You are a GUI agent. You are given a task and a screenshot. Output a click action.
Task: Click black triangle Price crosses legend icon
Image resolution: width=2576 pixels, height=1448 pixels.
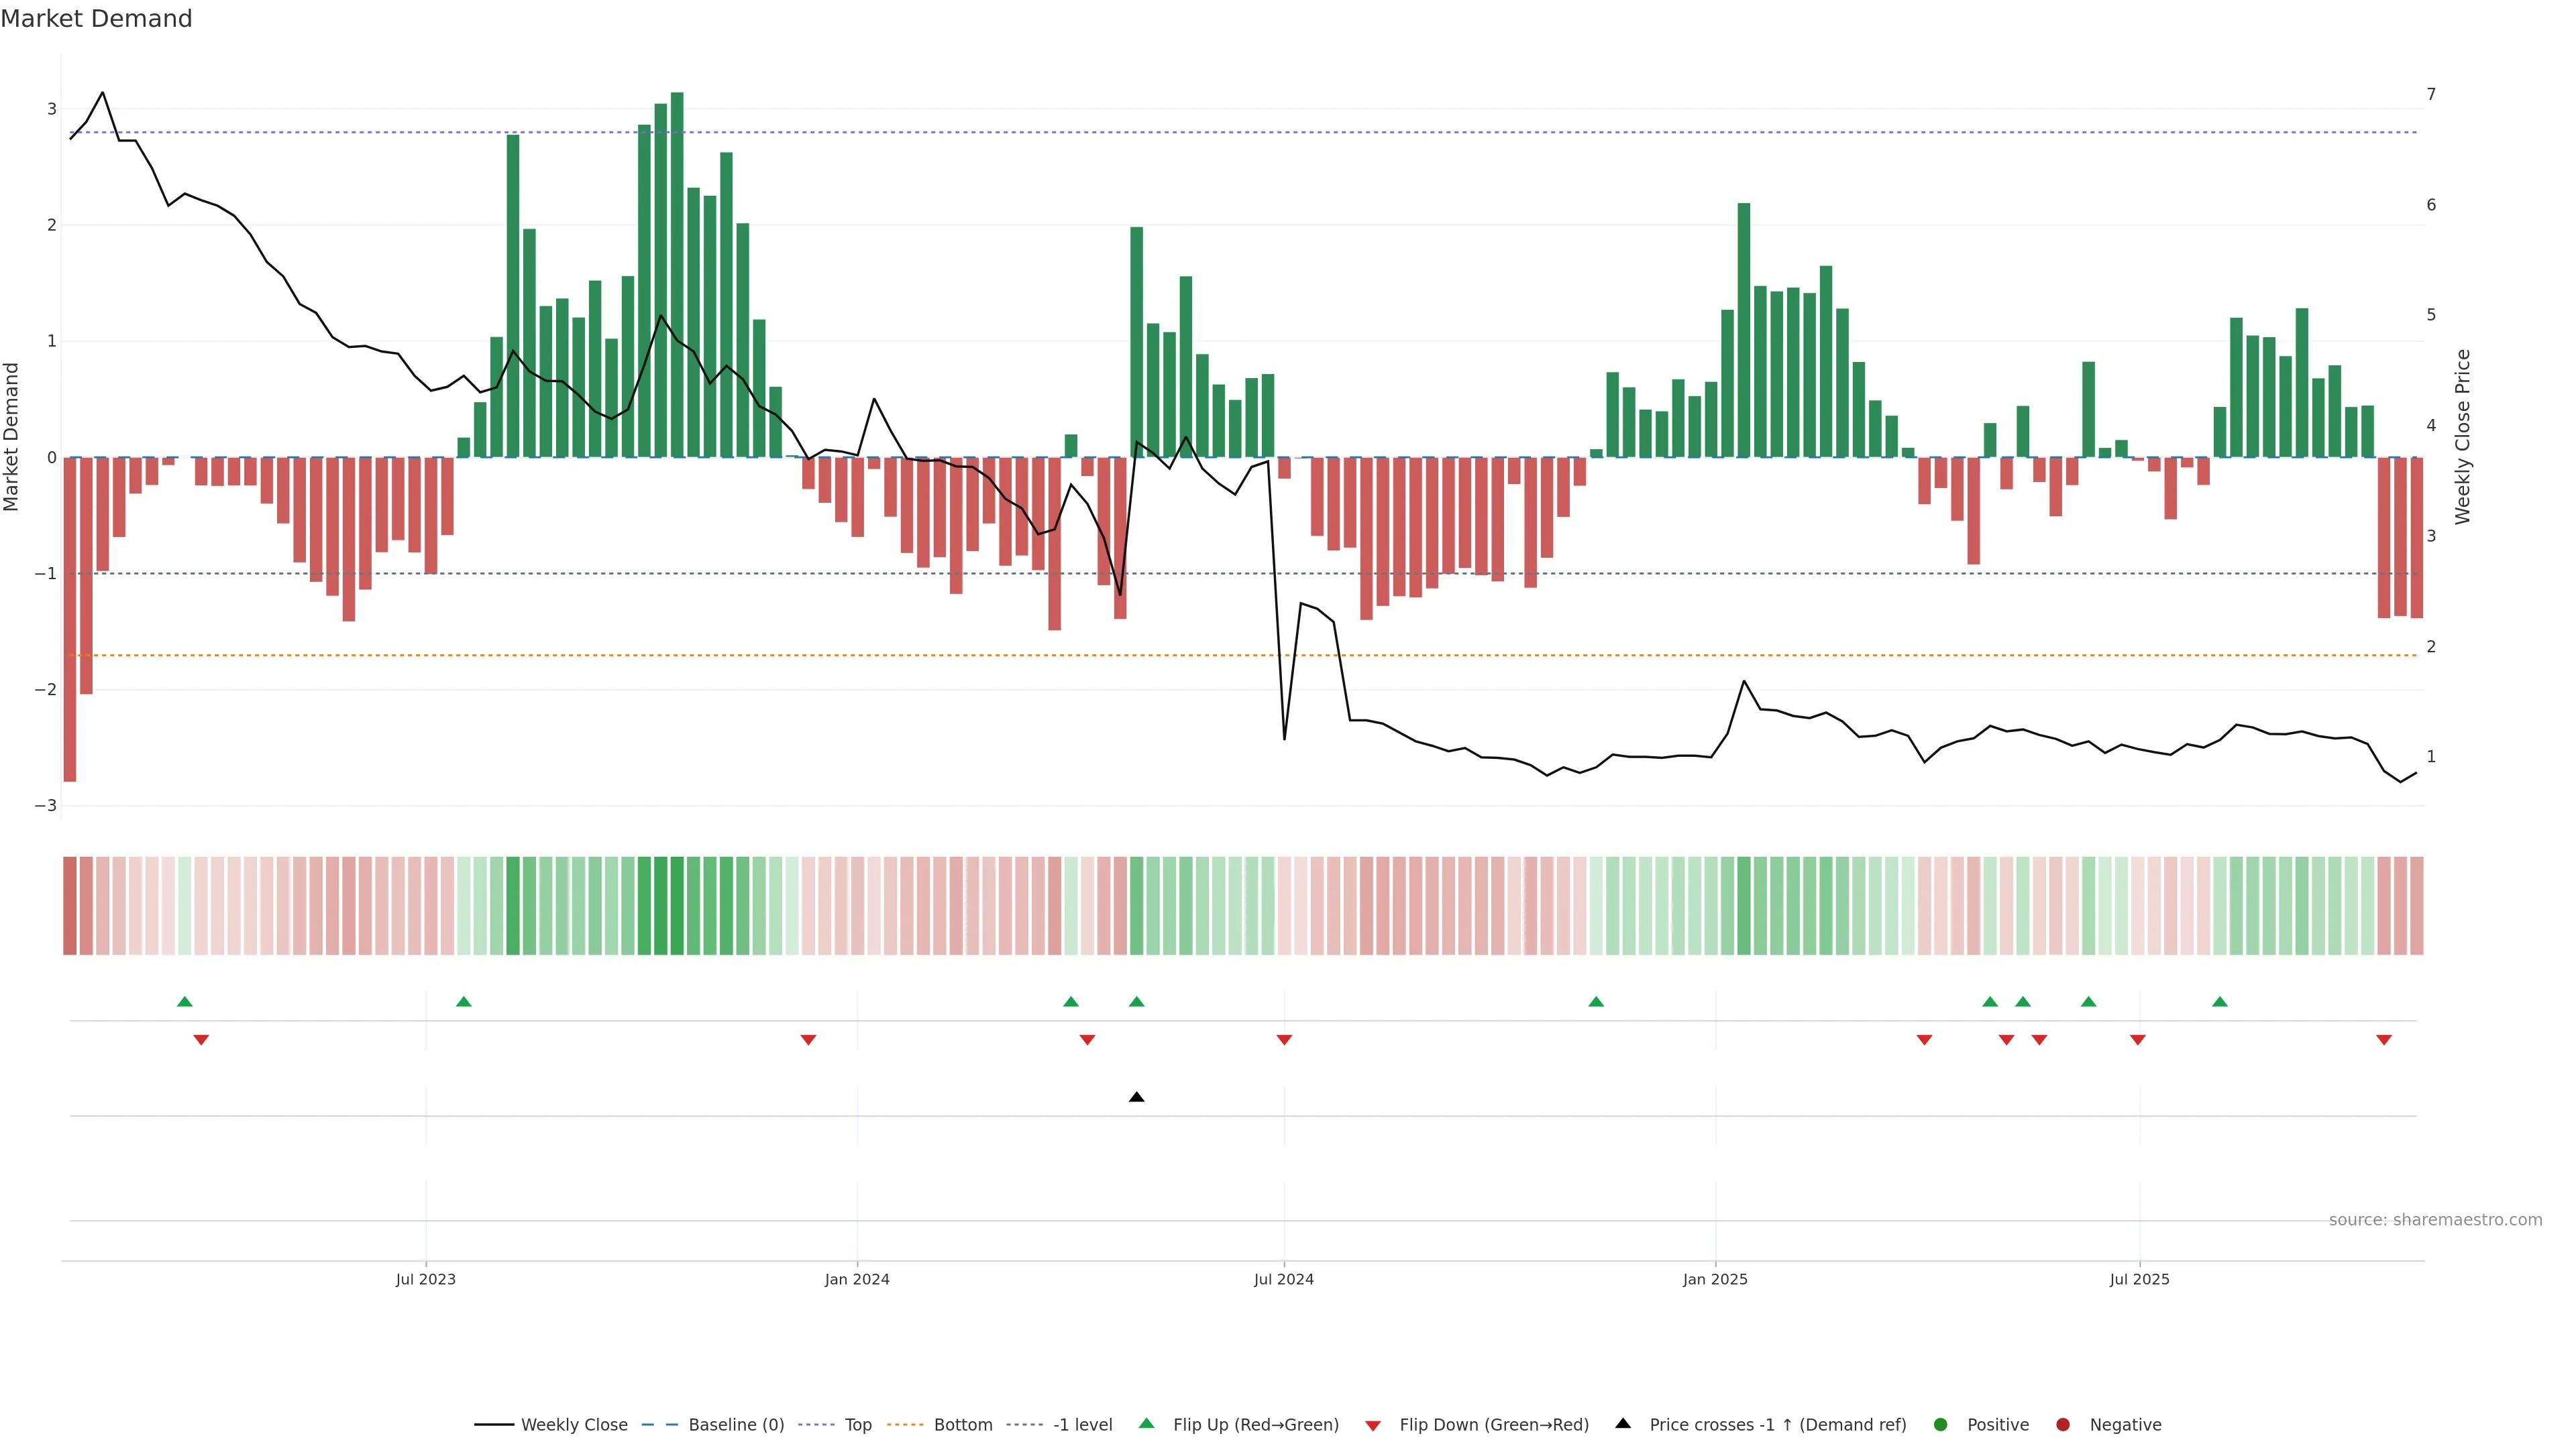coord(1623,1423)
